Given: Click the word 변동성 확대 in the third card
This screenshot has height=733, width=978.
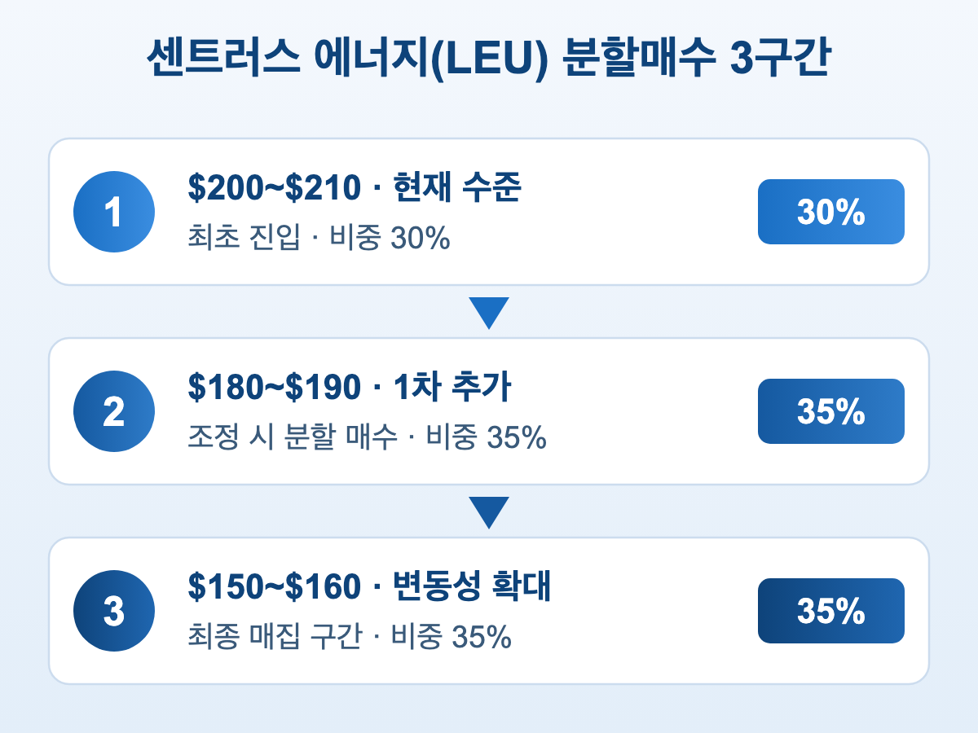Looking at the screenshot, I should [472, 588].
